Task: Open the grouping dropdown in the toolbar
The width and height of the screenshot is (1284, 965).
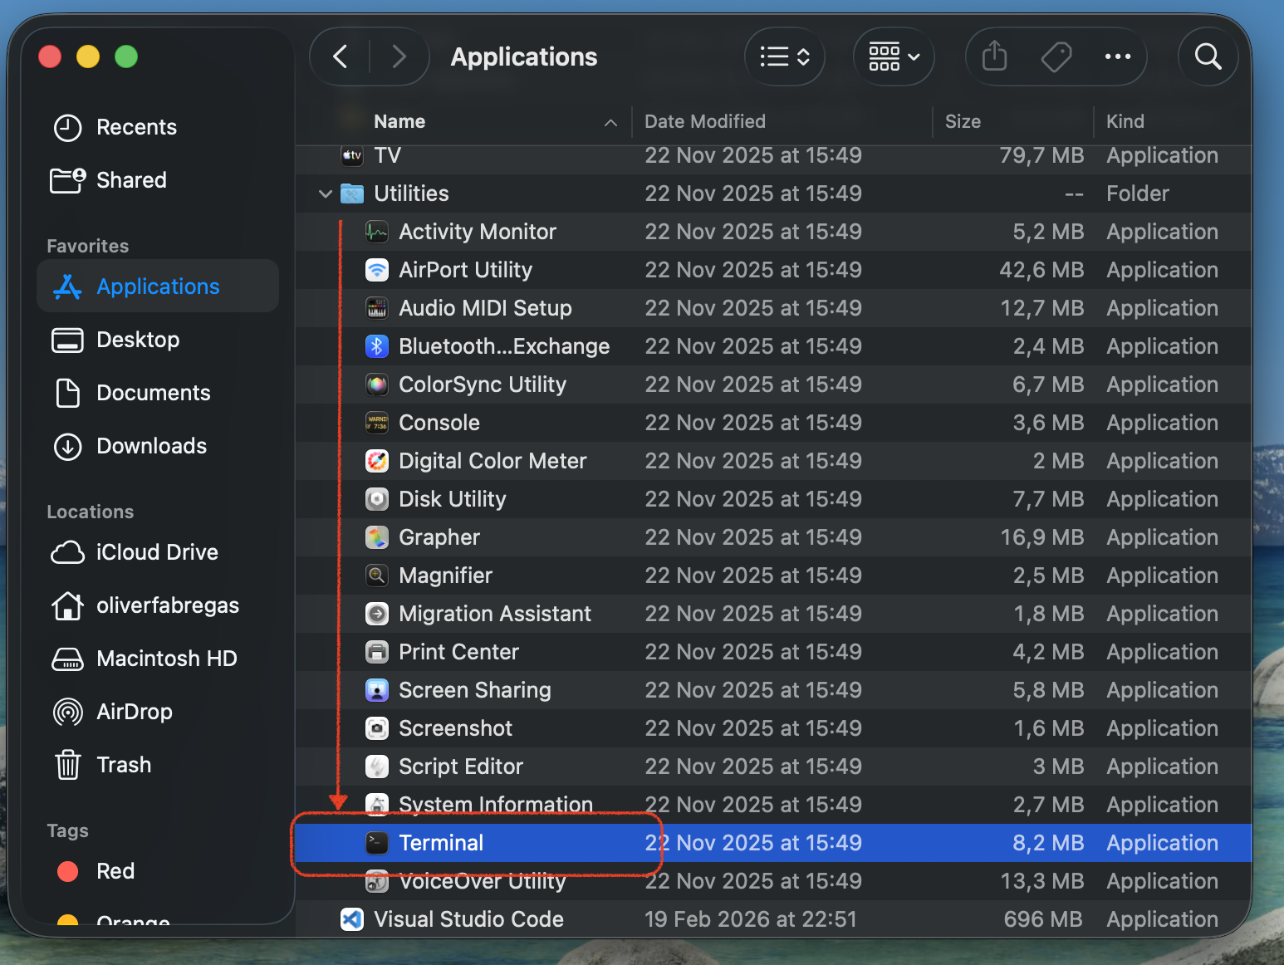Action: click(893, 56)
